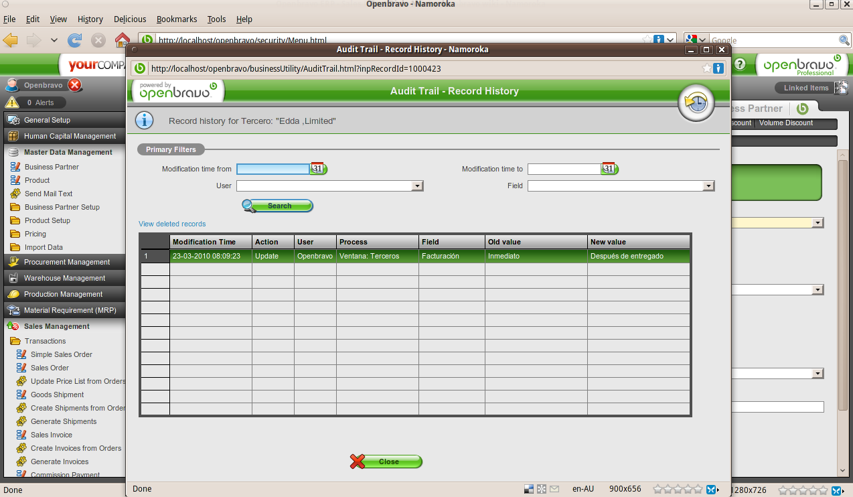This screenshot has height=497, width=853.
Task: Click the Goods Shipment item icon
Action: tap(21, 395)
